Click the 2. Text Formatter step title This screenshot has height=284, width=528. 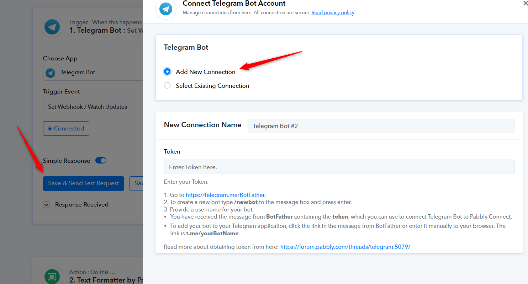[106, 280]
